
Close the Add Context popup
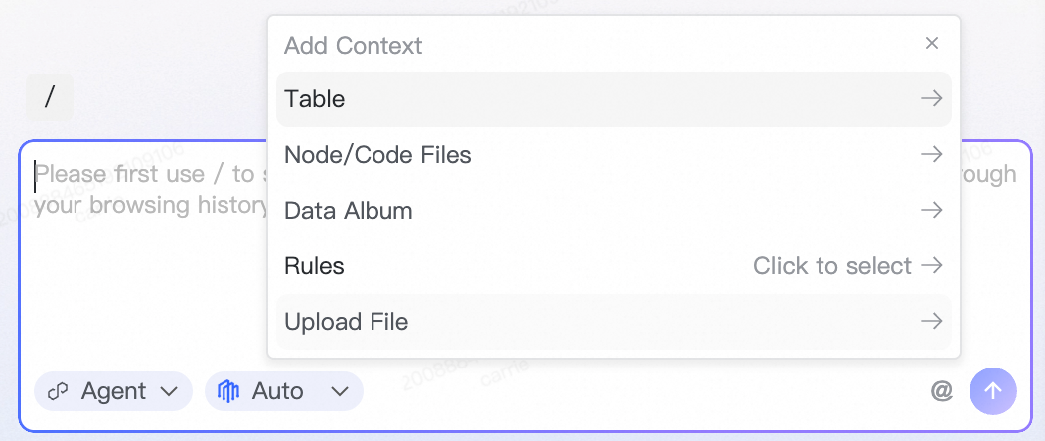tap(932, 43)
